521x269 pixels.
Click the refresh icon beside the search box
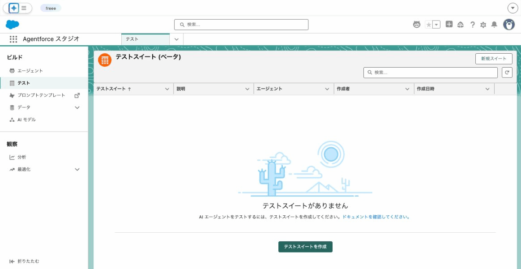pos(506,72)
